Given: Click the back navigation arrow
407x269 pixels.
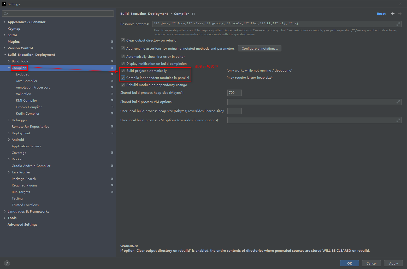Looking at the screenshot, I should point(393,14).
